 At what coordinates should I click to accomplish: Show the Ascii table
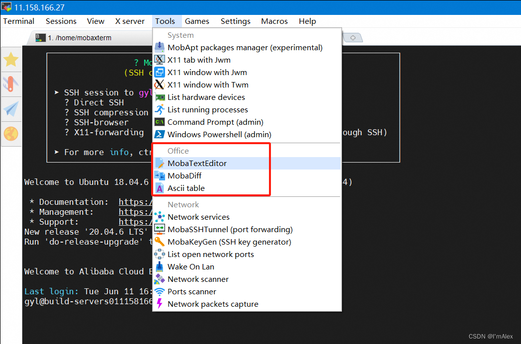coord(247,188)
